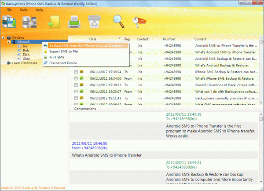The height and width of the screenshot is (191, 264).
Task: Choose Backup SMS from this iPhone to Local Database
Action: (x=86, y=45)
